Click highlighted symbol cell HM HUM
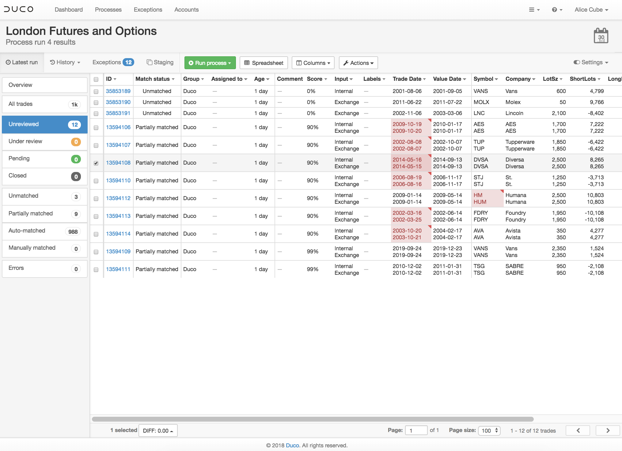This screenshot has height=451, width=622. pos(487,199)
